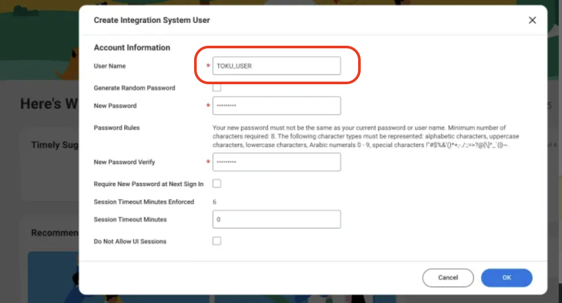This screenshot has height=303, width=562.
Task: Click the Do Not Allow UI Sessions label
Action: pos(130,242)
